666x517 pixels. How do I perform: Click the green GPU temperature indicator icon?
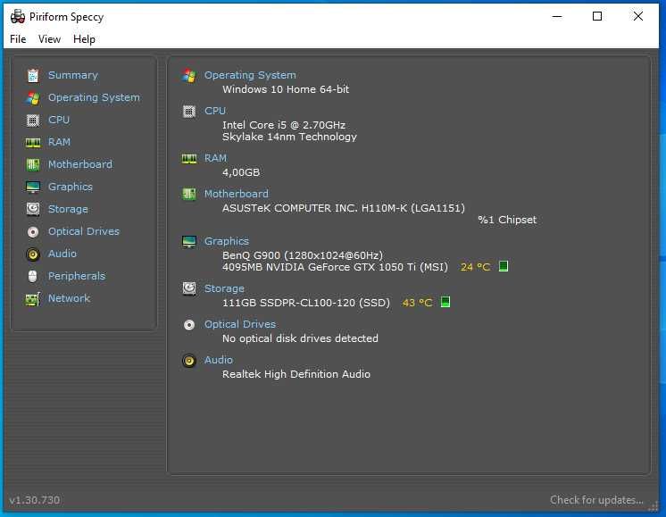[x=504, y=266]
